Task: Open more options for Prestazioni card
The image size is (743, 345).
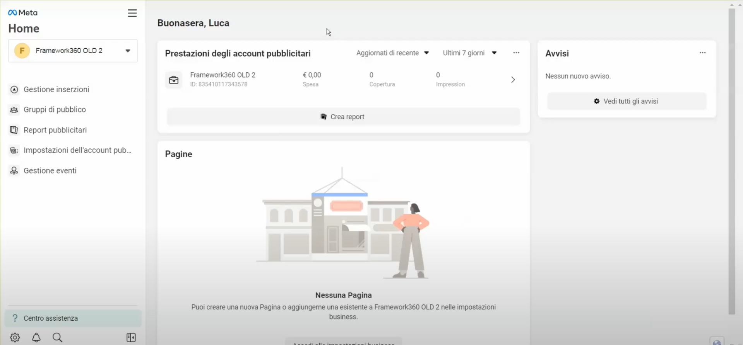Action: (516, 53)
